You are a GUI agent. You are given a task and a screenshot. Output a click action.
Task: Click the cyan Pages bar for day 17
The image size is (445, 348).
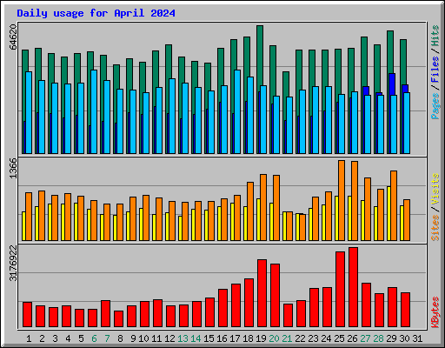(x=237, y=111)
